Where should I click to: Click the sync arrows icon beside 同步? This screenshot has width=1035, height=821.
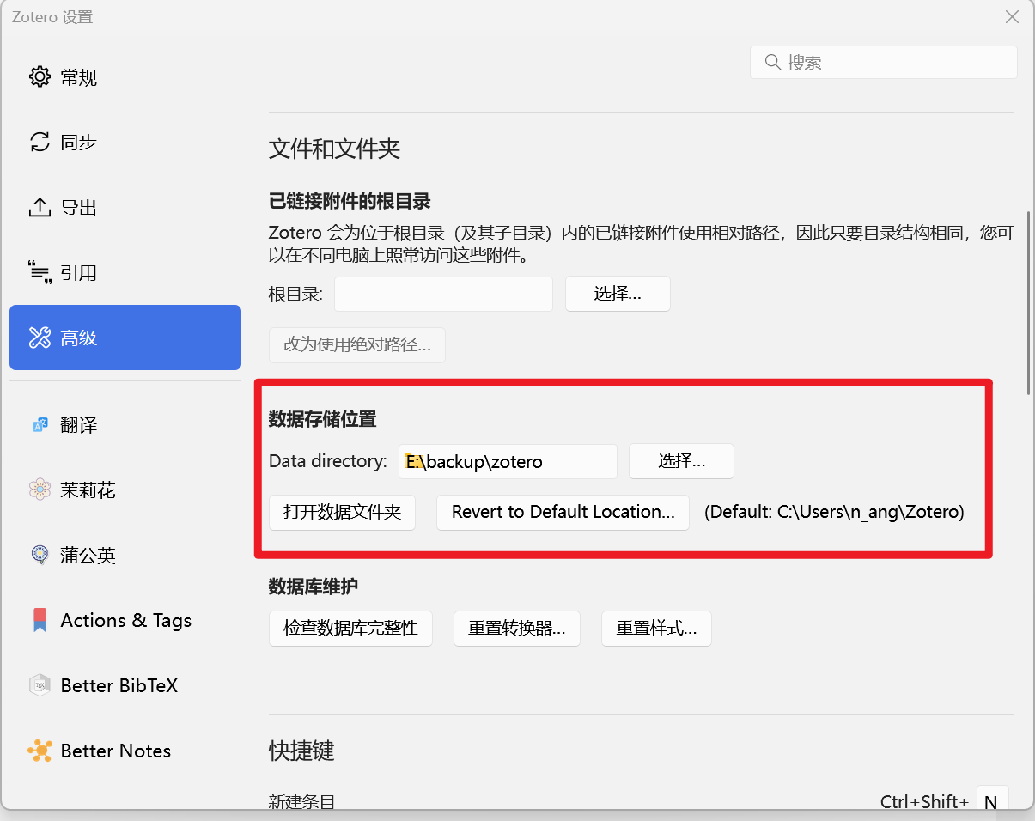(40, 143)
